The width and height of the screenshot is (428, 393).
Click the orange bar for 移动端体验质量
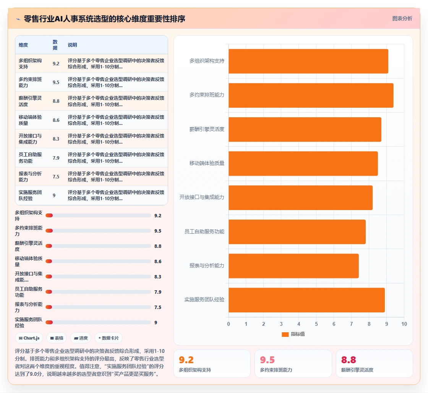click(x=303, y=163)
